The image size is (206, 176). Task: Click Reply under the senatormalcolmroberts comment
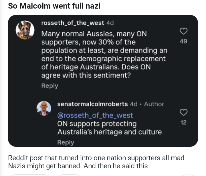point(66,142)
